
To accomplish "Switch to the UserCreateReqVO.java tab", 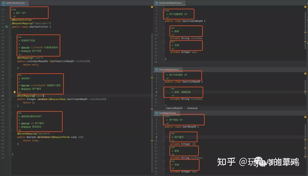I will 171,3.
